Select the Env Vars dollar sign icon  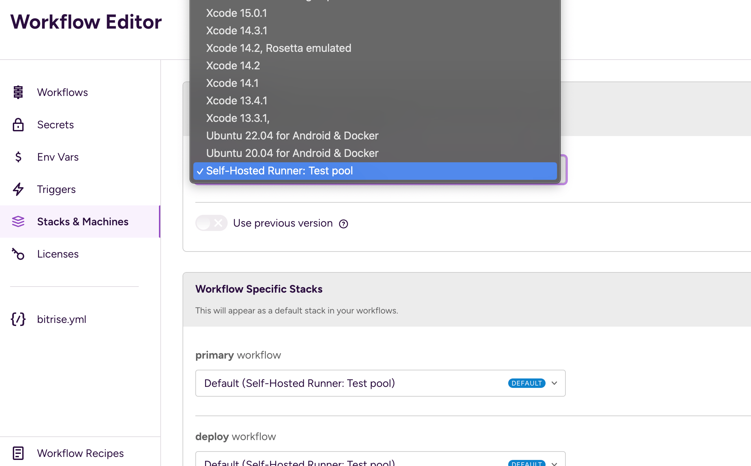19,157
